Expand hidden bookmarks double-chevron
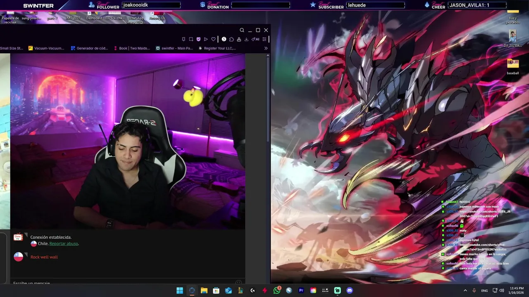 click(x=266, y=48)
